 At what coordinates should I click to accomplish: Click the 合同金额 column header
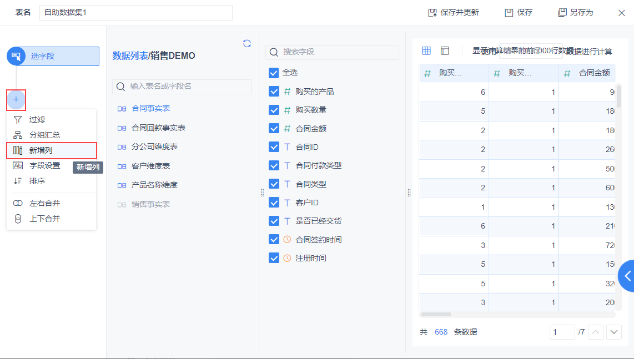tap(587, 73)
